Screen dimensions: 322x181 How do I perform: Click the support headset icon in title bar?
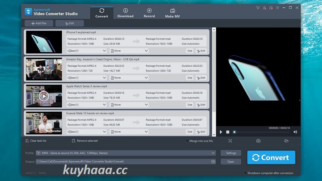271,8
